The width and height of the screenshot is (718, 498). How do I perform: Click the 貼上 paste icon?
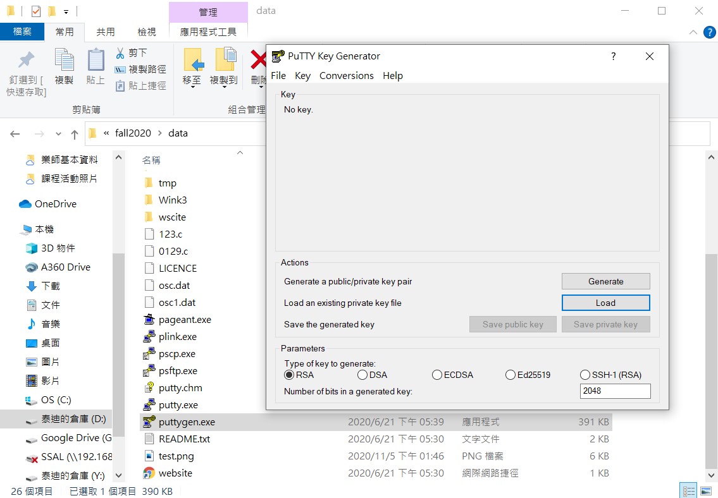[96, 59]
